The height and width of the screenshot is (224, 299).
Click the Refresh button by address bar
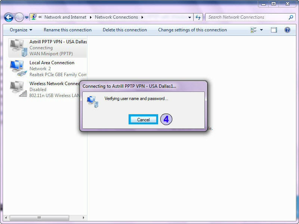click(198, 17)
